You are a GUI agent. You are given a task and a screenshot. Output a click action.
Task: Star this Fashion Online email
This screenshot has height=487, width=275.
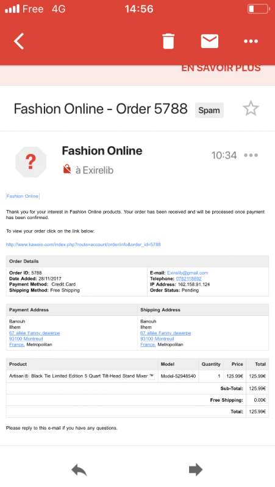(251, 109)
